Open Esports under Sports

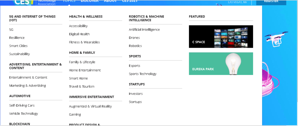point(134,66)
